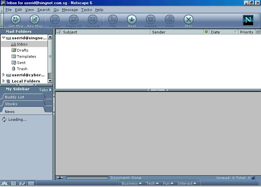Click the Sent folder icon
The height and width of the screenshot is (187, 261).
click(x=14, y=62)
